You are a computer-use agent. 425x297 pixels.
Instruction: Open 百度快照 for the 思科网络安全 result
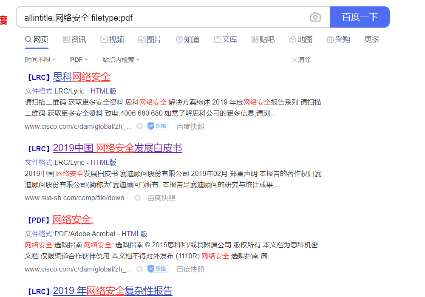tap(190, 126)
